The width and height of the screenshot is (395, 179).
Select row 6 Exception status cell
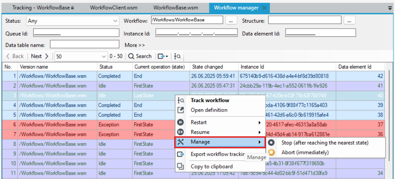[114, 125]
